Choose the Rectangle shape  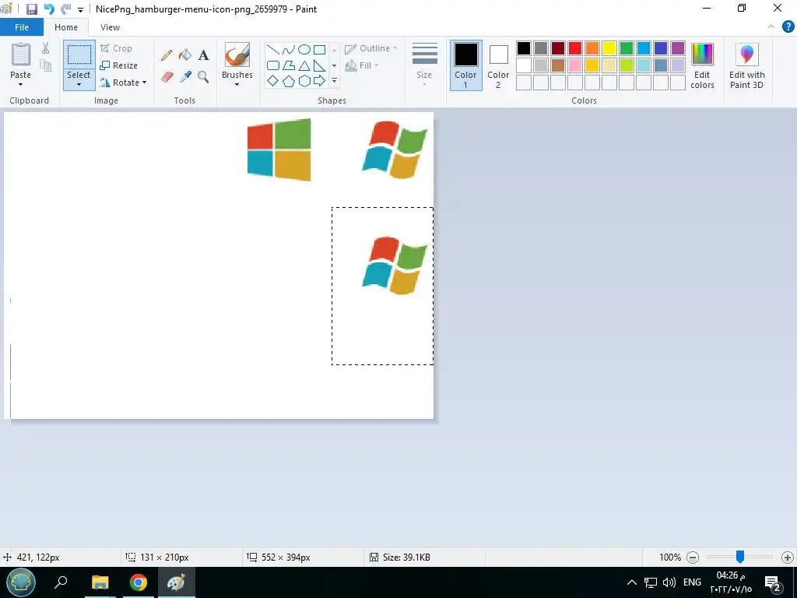[320, 50]
